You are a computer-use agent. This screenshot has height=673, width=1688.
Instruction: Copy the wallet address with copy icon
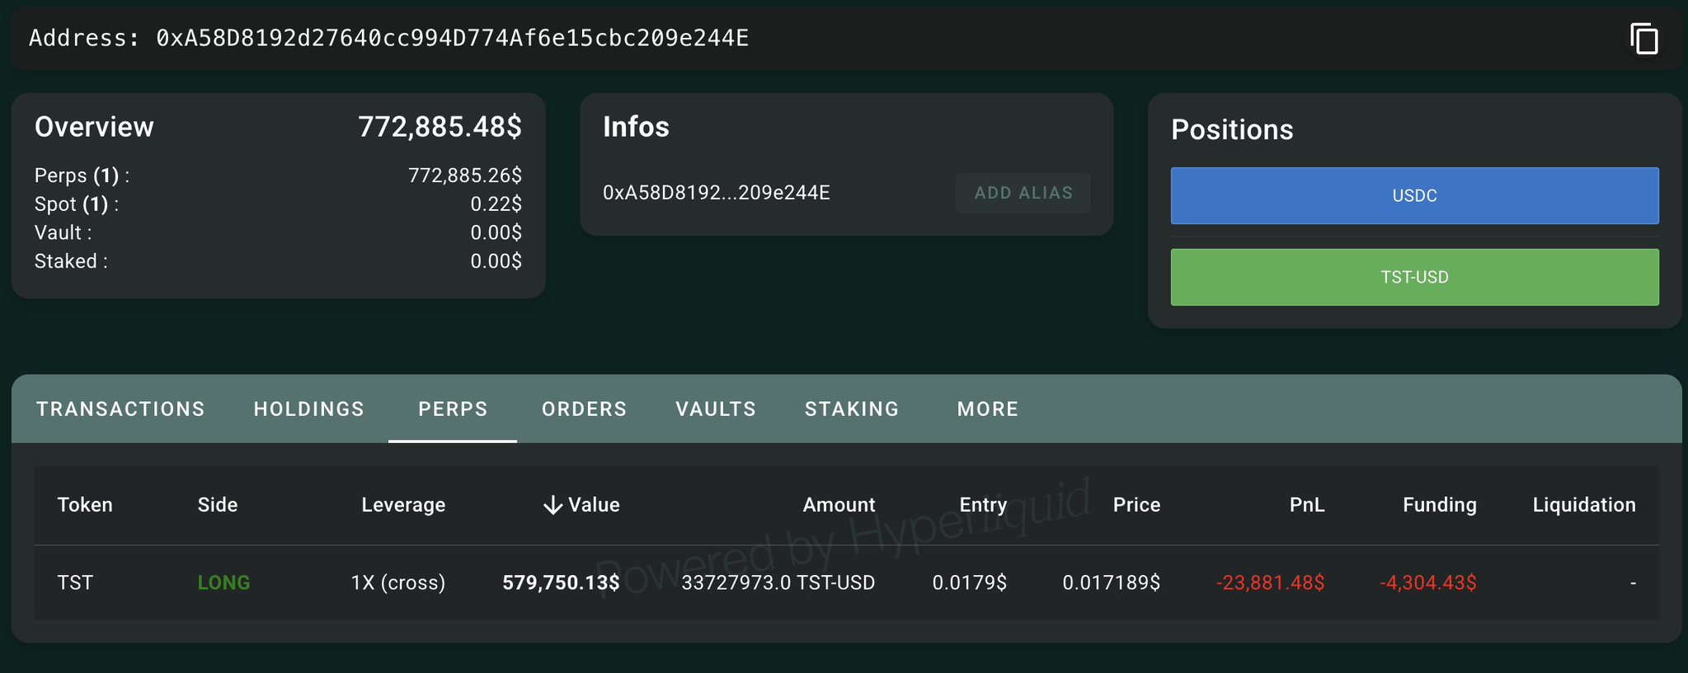(x=1643, y=39)
